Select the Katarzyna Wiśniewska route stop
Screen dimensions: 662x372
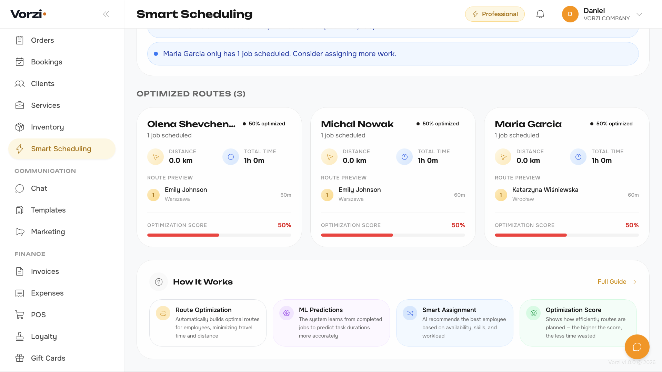[x=567, y=195]
